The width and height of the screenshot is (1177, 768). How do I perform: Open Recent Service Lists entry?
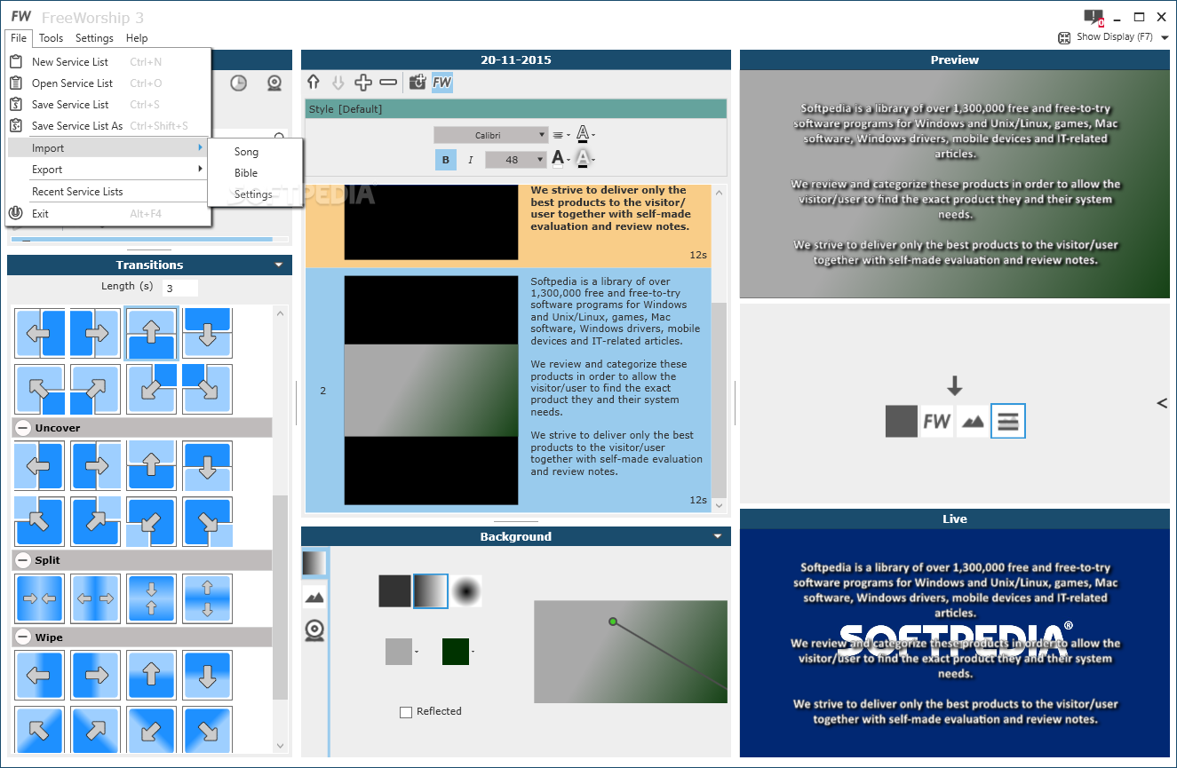coord(108,192)
